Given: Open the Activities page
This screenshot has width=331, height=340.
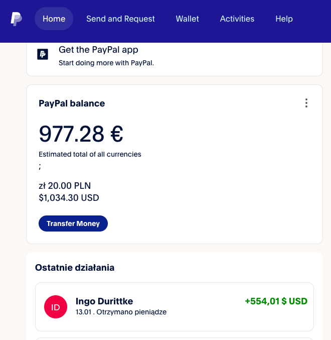Looking at the screenshot, I should [x=237, y=19].
